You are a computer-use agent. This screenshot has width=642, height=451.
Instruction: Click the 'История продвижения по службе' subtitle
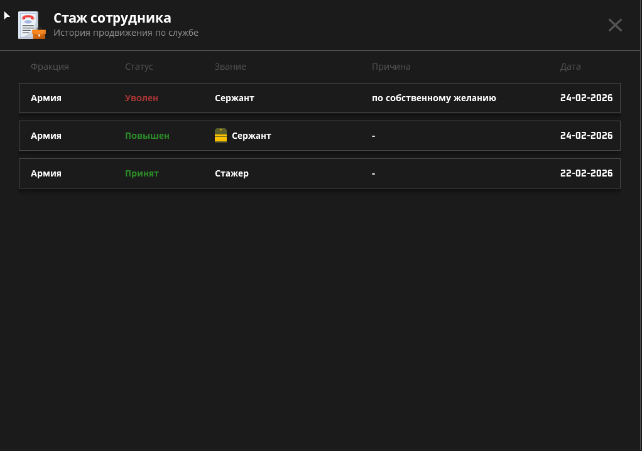(x=126, y=33)
